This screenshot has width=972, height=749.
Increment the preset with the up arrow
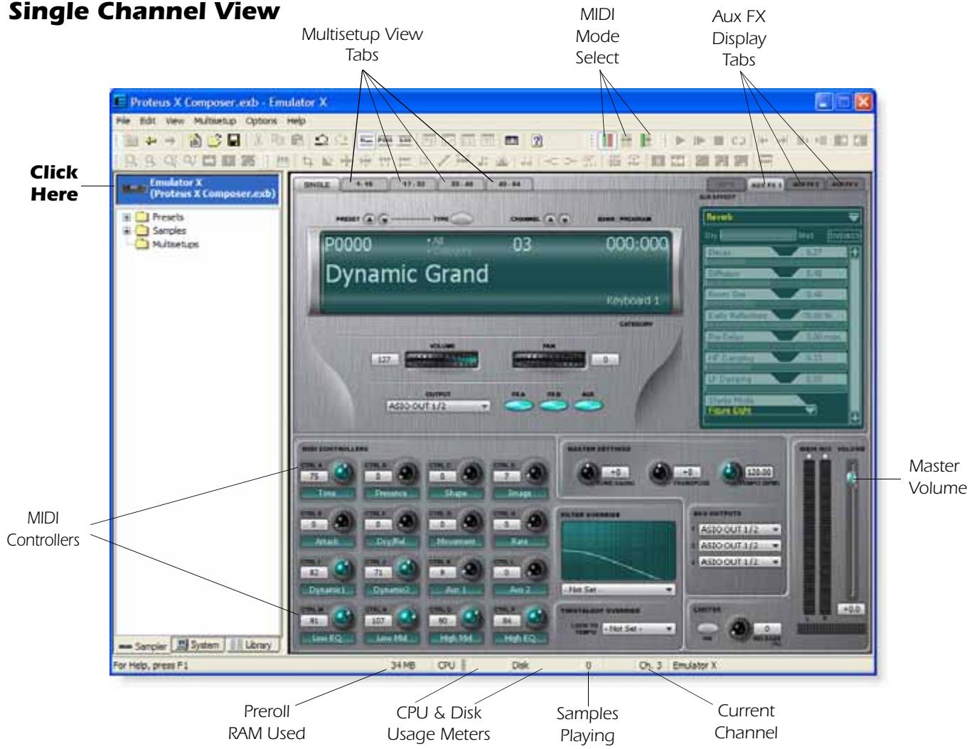point(370,219)
